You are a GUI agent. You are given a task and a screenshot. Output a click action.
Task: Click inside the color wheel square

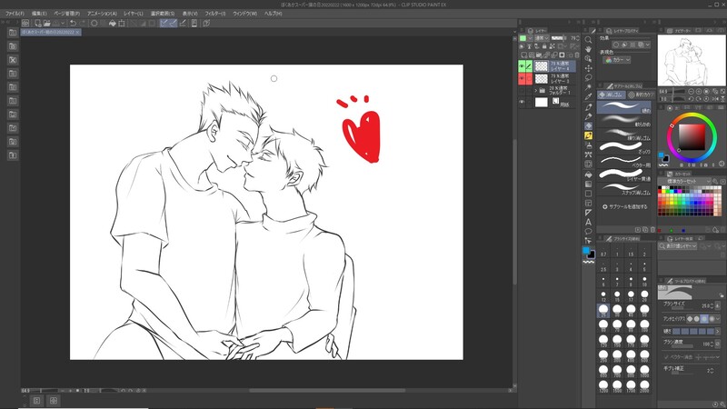click(692, 136)
